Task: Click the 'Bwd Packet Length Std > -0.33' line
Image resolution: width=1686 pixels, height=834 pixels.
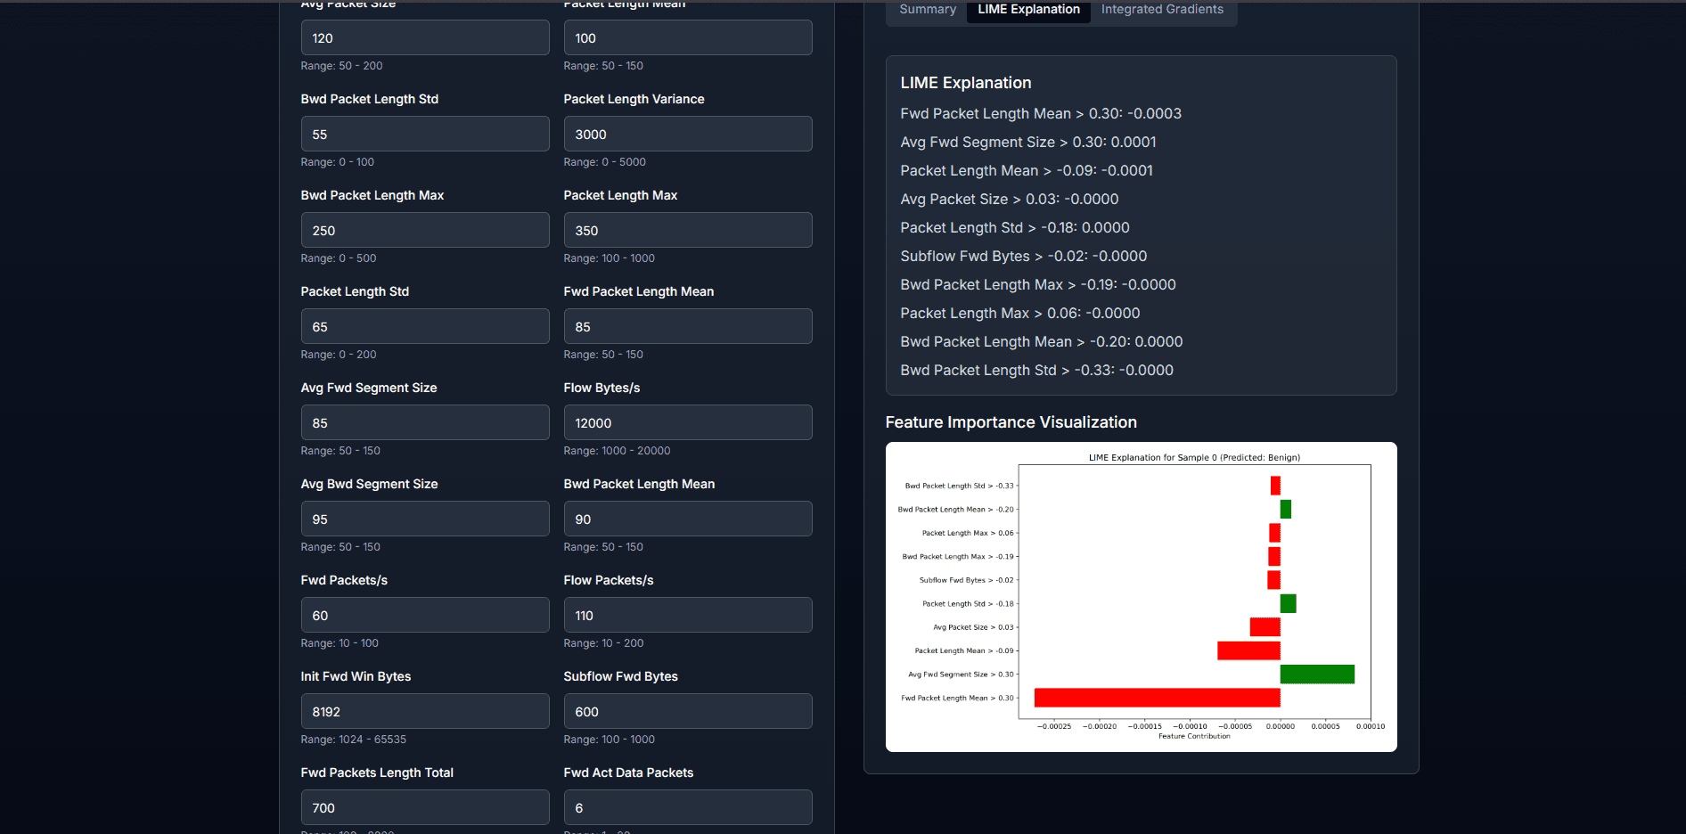Action: click(x=1037, y=370)
